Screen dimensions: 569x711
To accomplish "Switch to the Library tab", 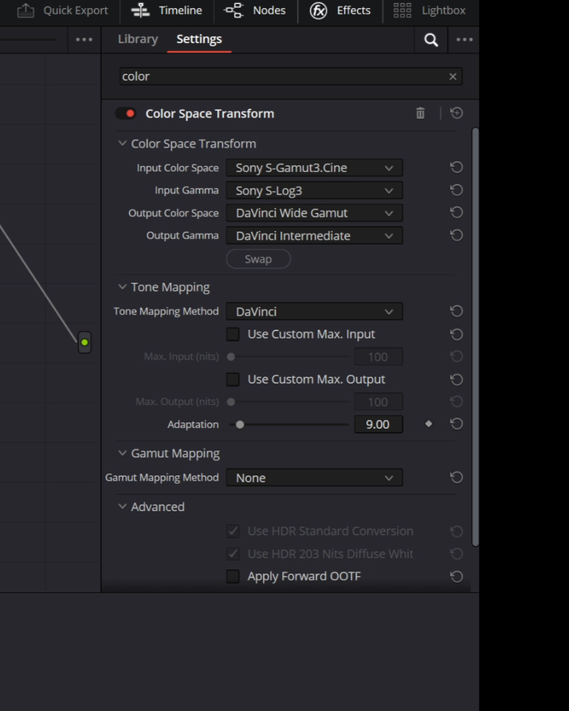I will (x=138, y=39).
